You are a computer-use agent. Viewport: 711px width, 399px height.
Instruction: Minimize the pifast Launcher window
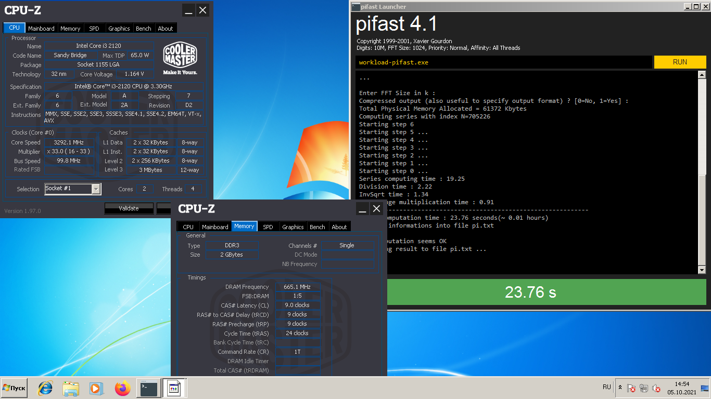[688, 6]
